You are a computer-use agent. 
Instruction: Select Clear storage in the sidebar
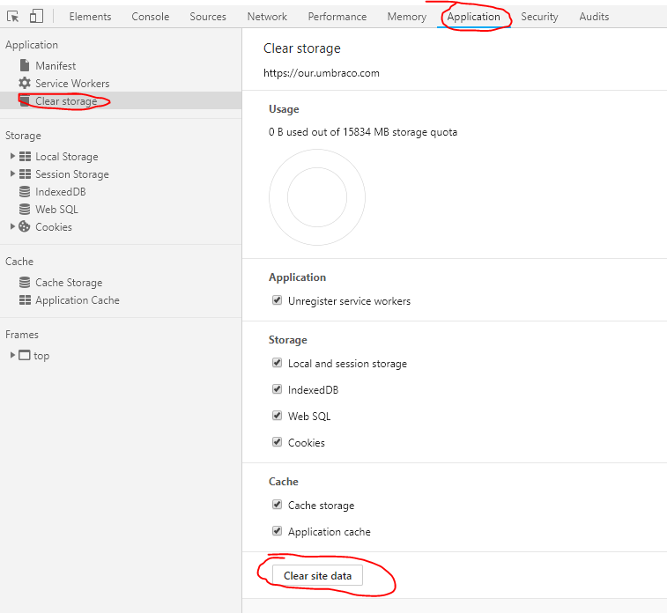click(66, 101)
